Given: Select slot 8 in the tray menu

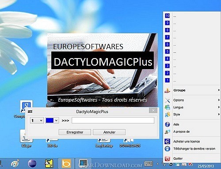Looking at the screenshot, I should (x=191, y=30).
